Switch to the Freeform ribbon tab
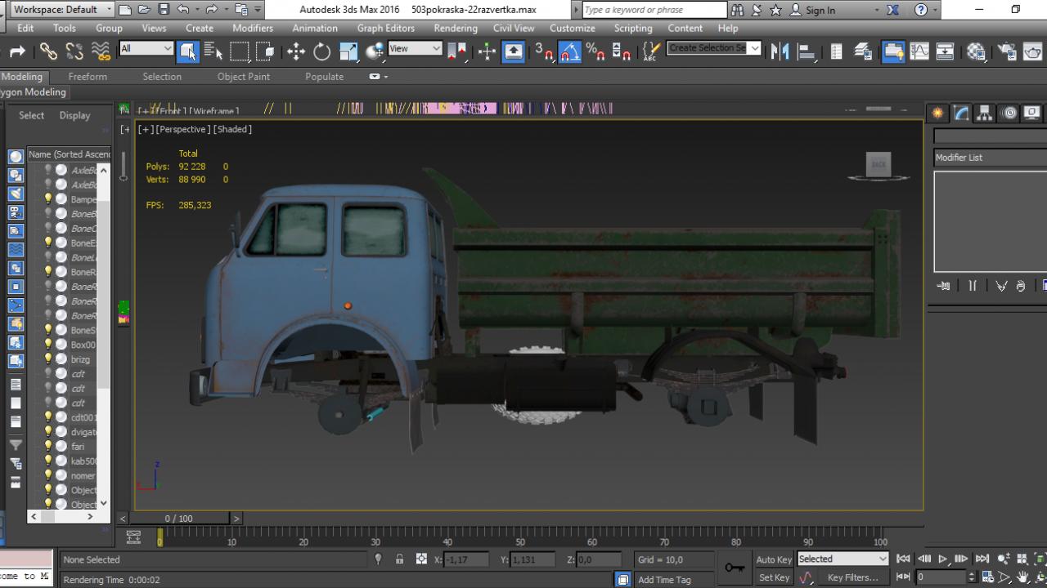 point(88,77)
